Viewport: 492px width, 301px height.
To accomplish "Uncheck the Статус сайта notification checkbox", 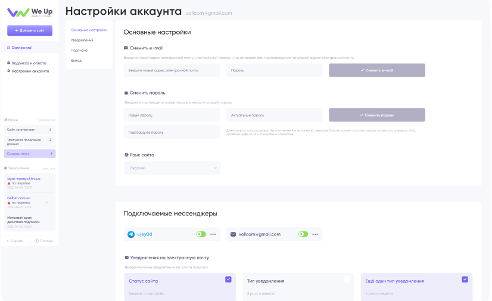I will (228, 279).
